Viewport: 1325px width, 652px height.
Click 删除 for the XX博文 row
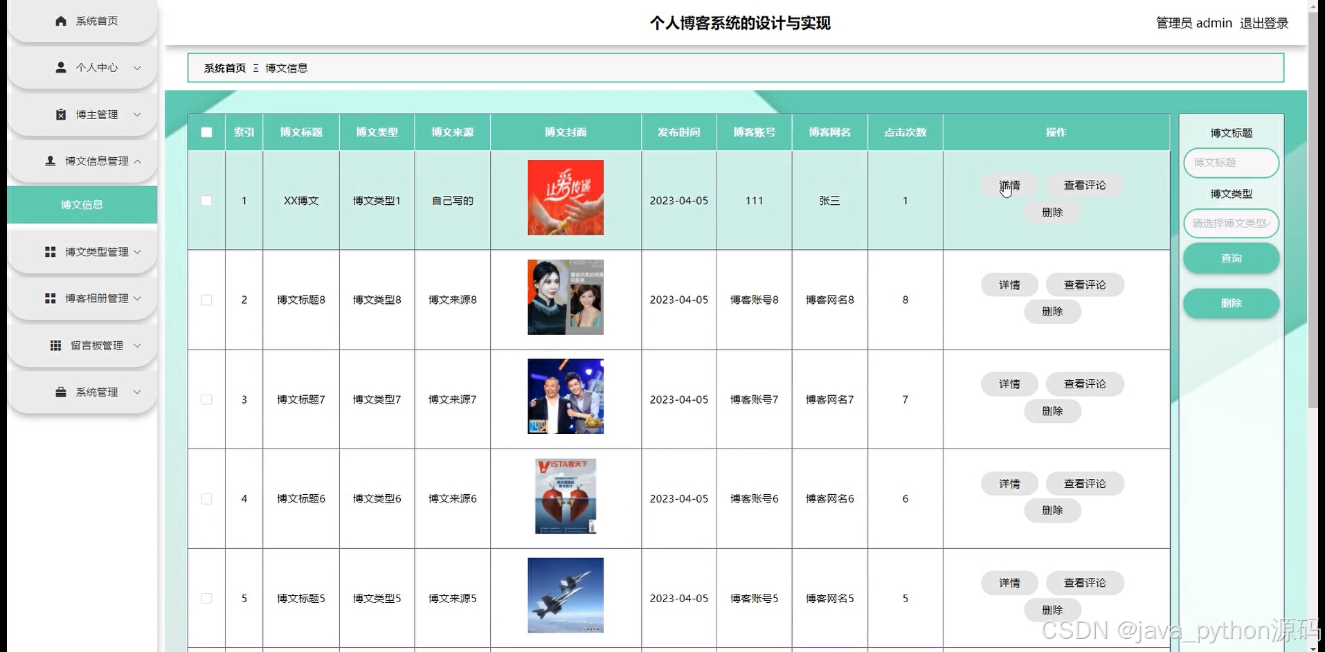click(1052, 212)
